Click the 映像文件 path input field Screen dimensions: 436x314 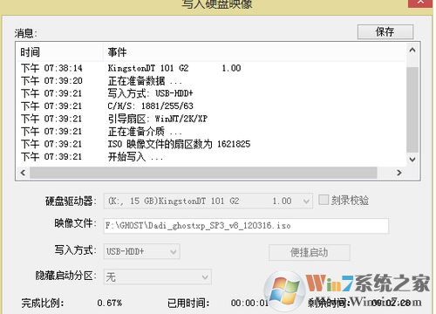pos(246,226)
